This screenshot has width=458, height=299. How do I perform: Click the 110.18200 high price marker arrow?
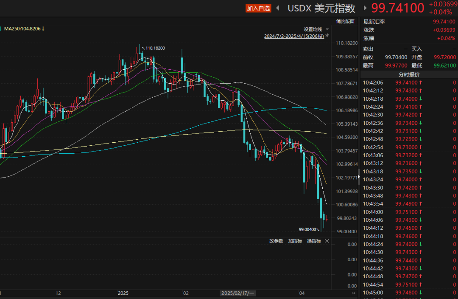[x=143, y=48]
